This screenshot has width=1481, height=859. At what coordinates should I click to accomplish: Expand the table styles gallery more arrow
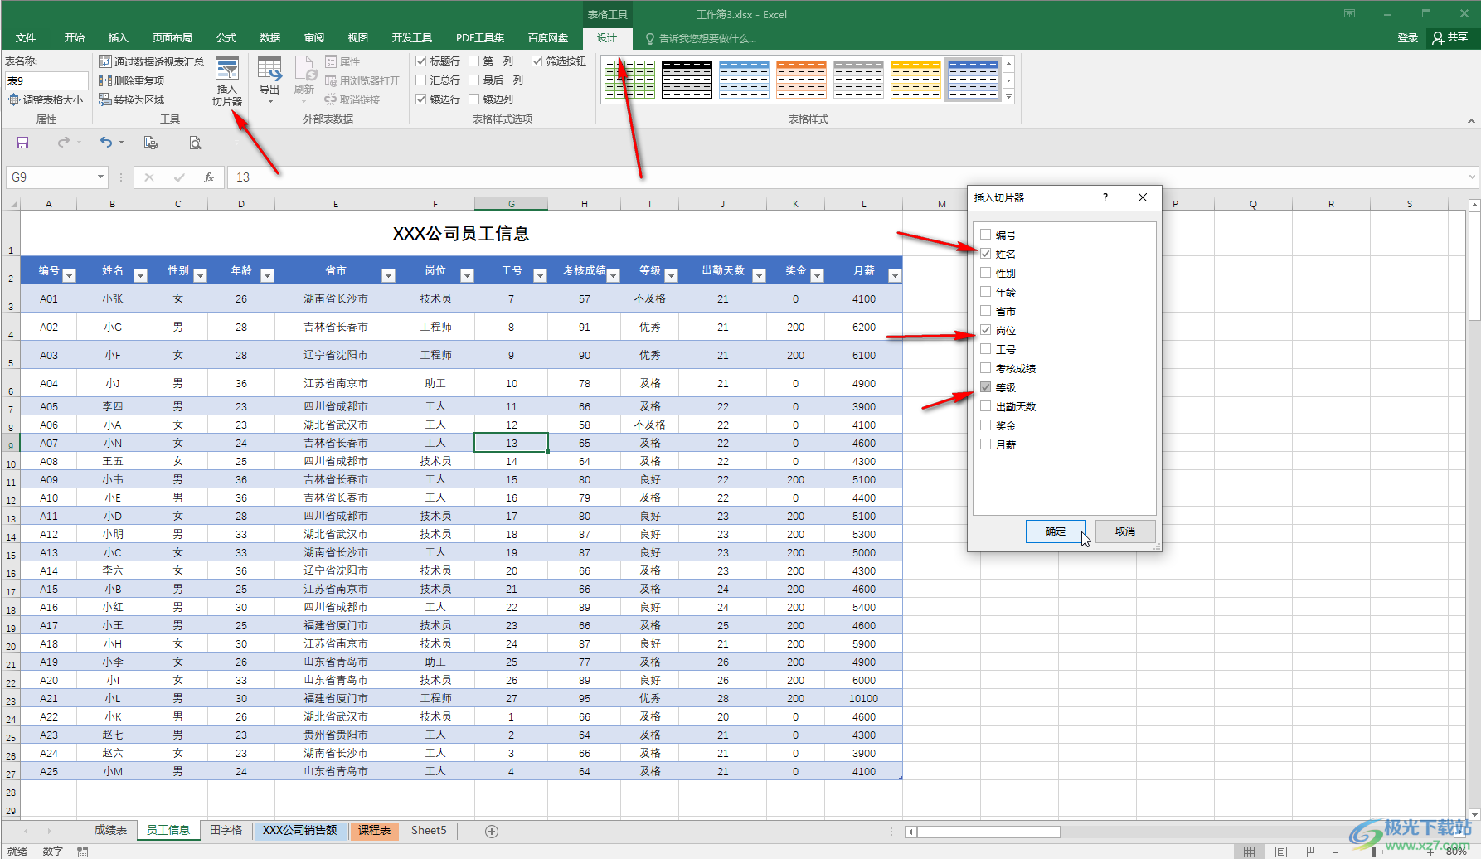pos(1009,97)
